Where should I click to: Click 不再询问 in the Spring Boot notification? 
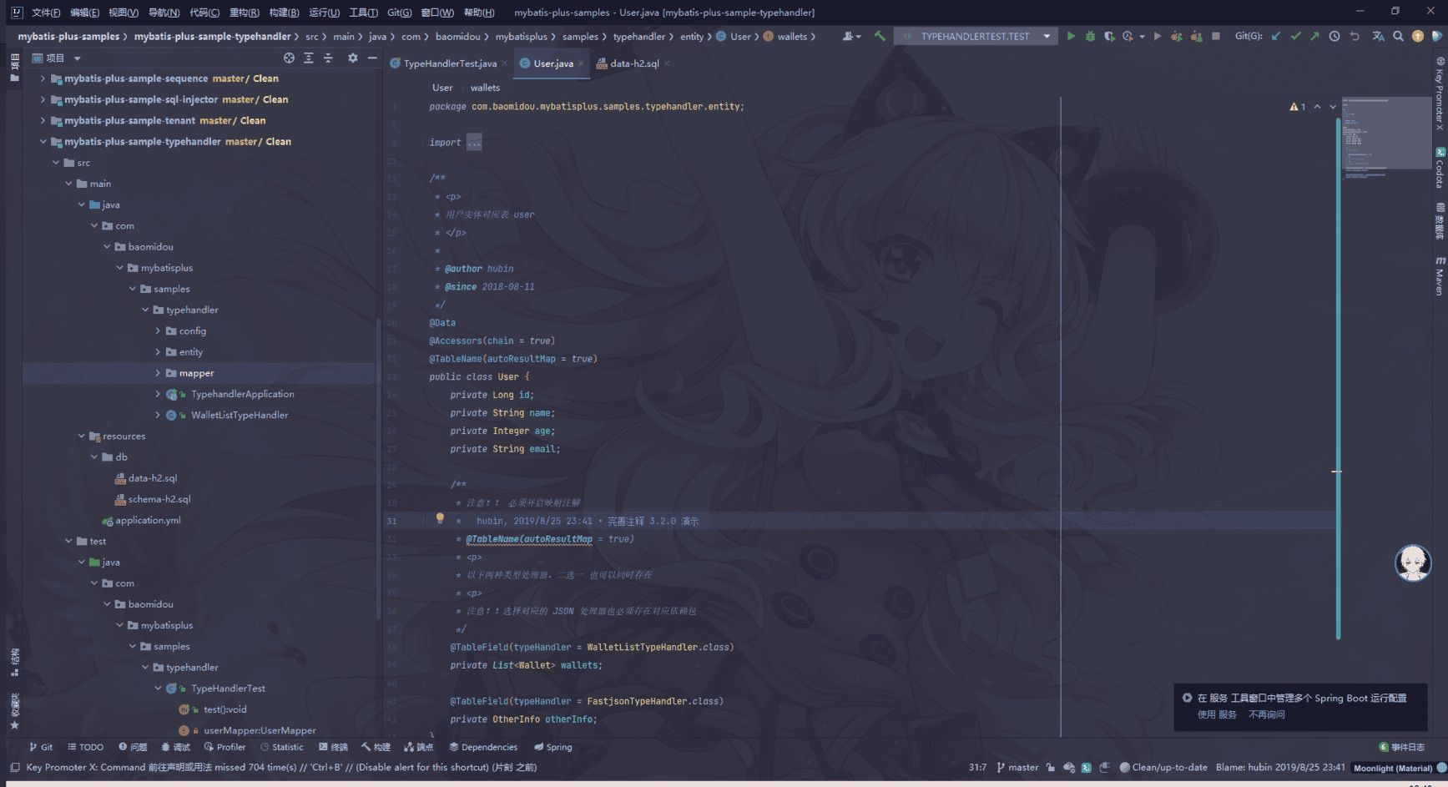(1268, 714)
